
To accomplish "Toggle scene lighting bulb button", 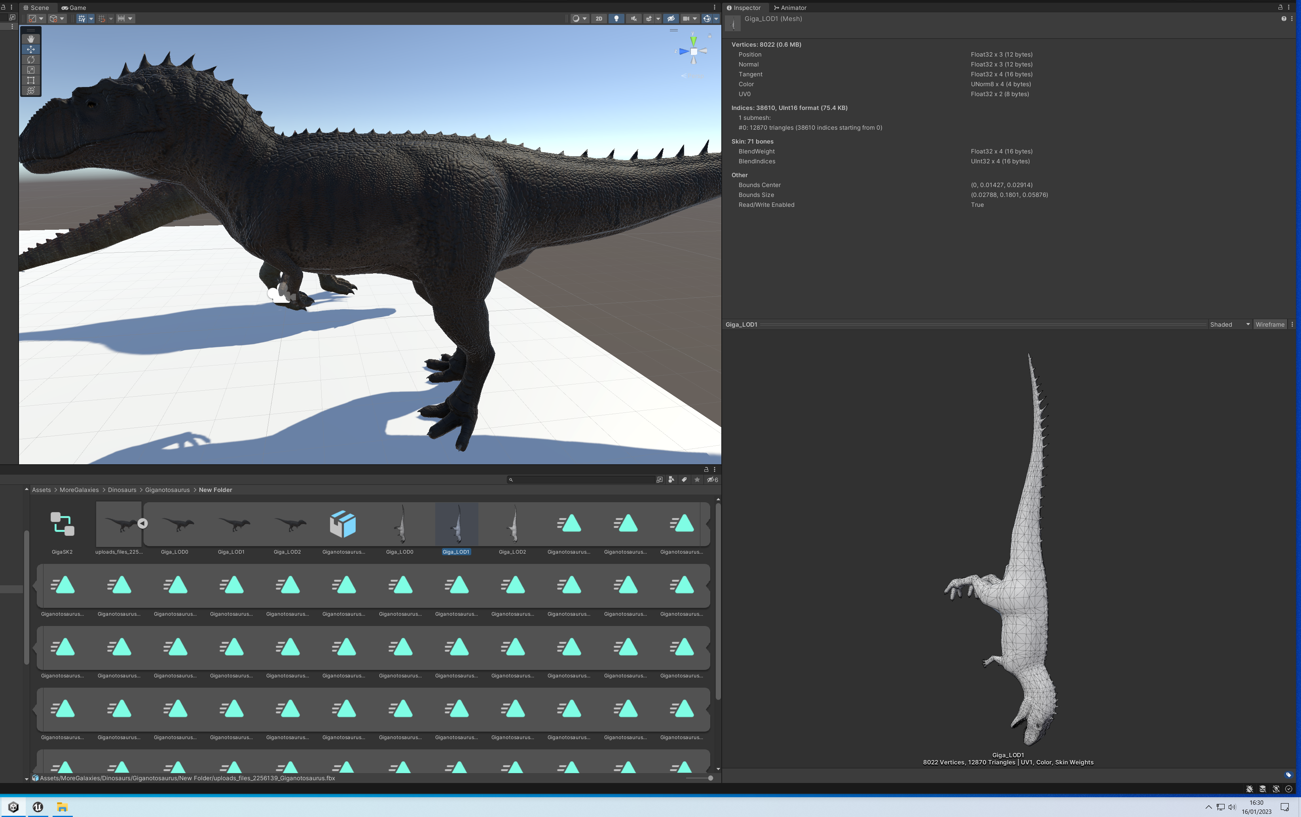I will 616,18.
